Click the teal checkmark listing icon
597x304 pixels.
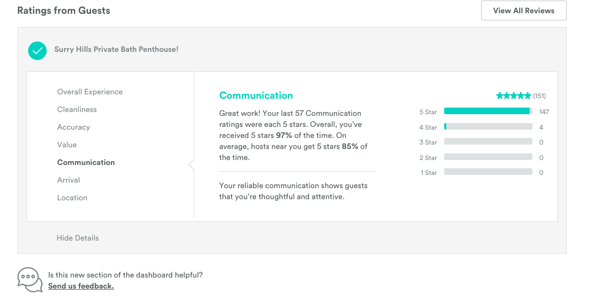[38, 51]
